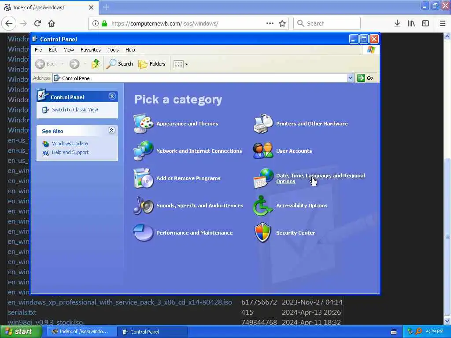Open the Performance and Maintenance pie chart icon
Image resolution: width=451 pixels, height=338 pixels.
[x=143, y=233]
